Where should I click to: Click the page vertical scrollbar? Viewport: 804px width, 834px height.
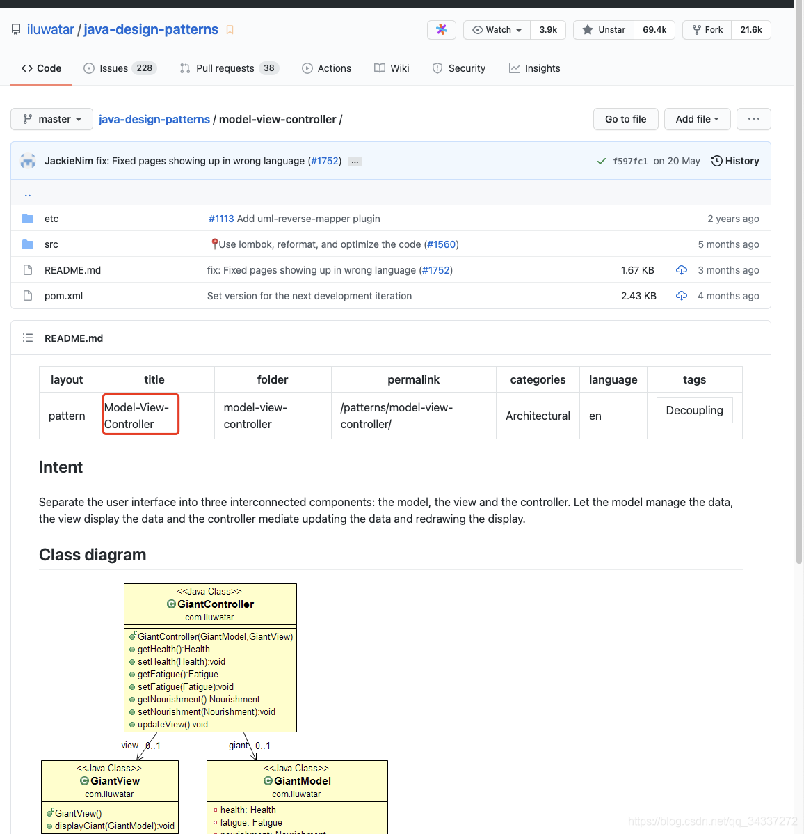(x=798, y=278)
